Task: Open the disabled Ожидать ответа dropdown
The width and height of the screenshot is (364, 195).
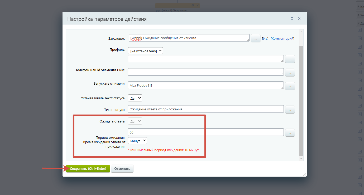Action: 135,121
